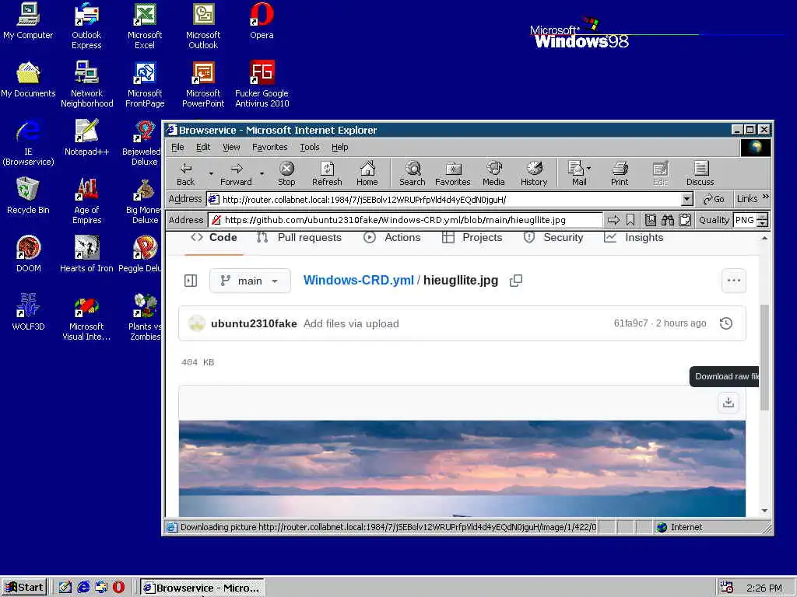Open the Mail button dropdown arrow
This screenshot has width=797, height=597.
click(x=588, y=168)
